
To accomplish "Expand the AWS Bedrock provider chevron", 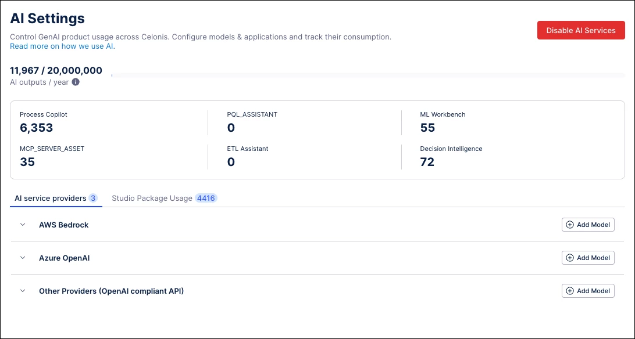I will click(x=23, y=225).
